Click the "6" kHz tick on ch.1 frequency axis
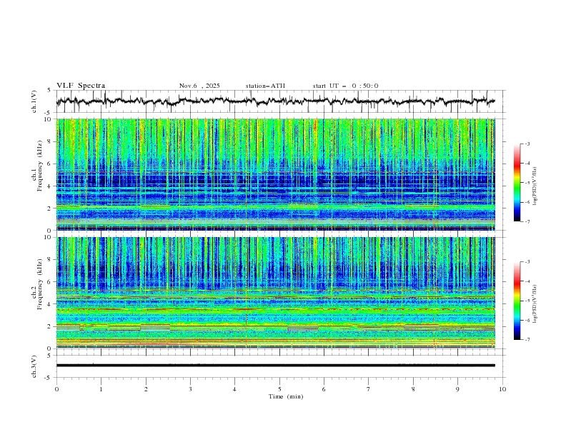566x437 pixels. [49, 164]
